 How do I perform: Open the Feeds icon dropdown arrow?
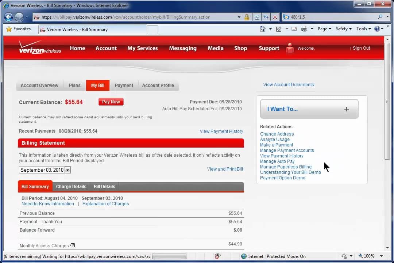coord(287,29)
